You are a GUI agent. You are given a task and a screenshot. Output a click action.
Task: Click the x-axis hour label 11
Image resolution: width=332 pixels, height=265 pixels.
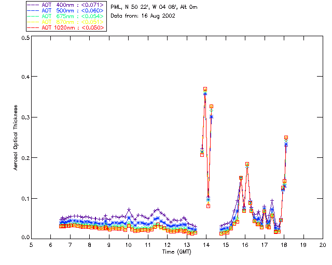pyautogui.click(x=148, y=245)
